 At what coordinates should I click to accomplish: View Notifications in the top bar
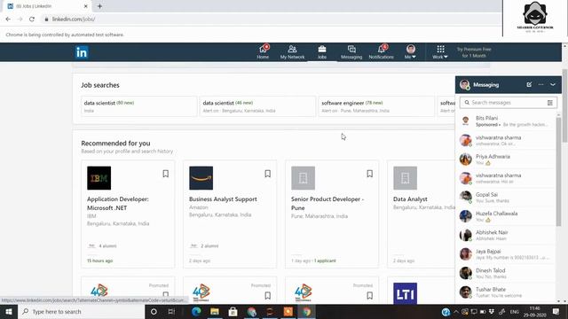pos(381,52)
